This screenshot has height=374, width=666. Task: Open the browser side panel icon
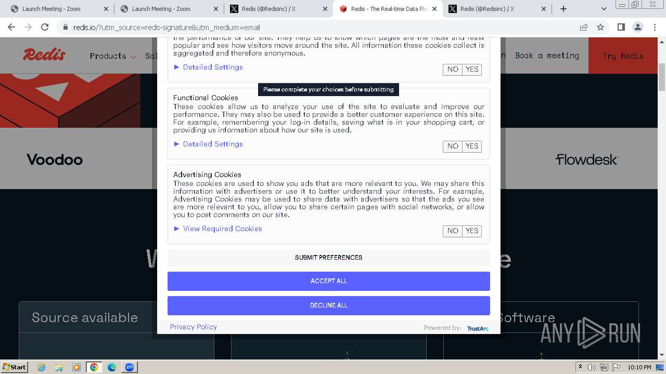tap(621, 27)
